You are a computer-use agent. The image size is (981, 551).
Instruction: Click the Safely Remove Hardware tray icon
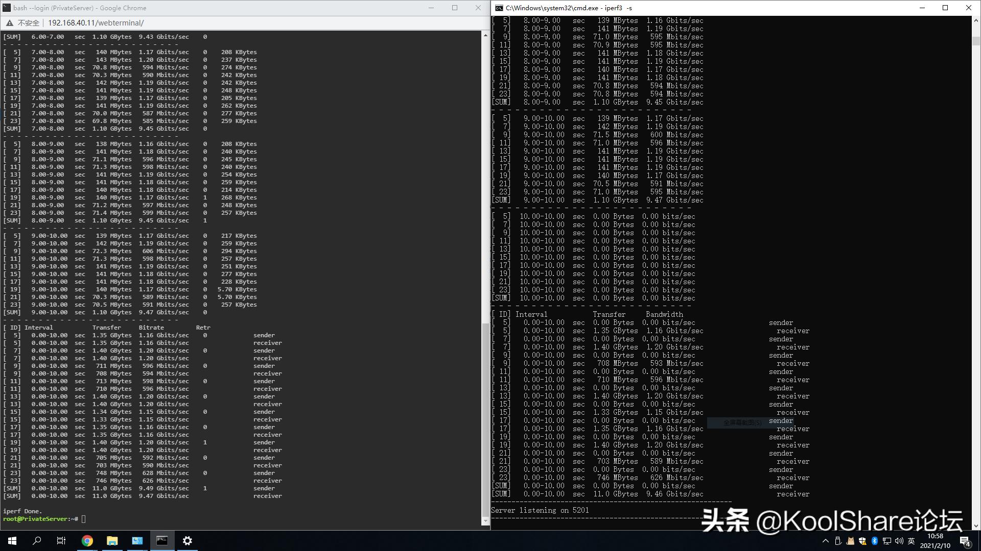coord(838,541)
